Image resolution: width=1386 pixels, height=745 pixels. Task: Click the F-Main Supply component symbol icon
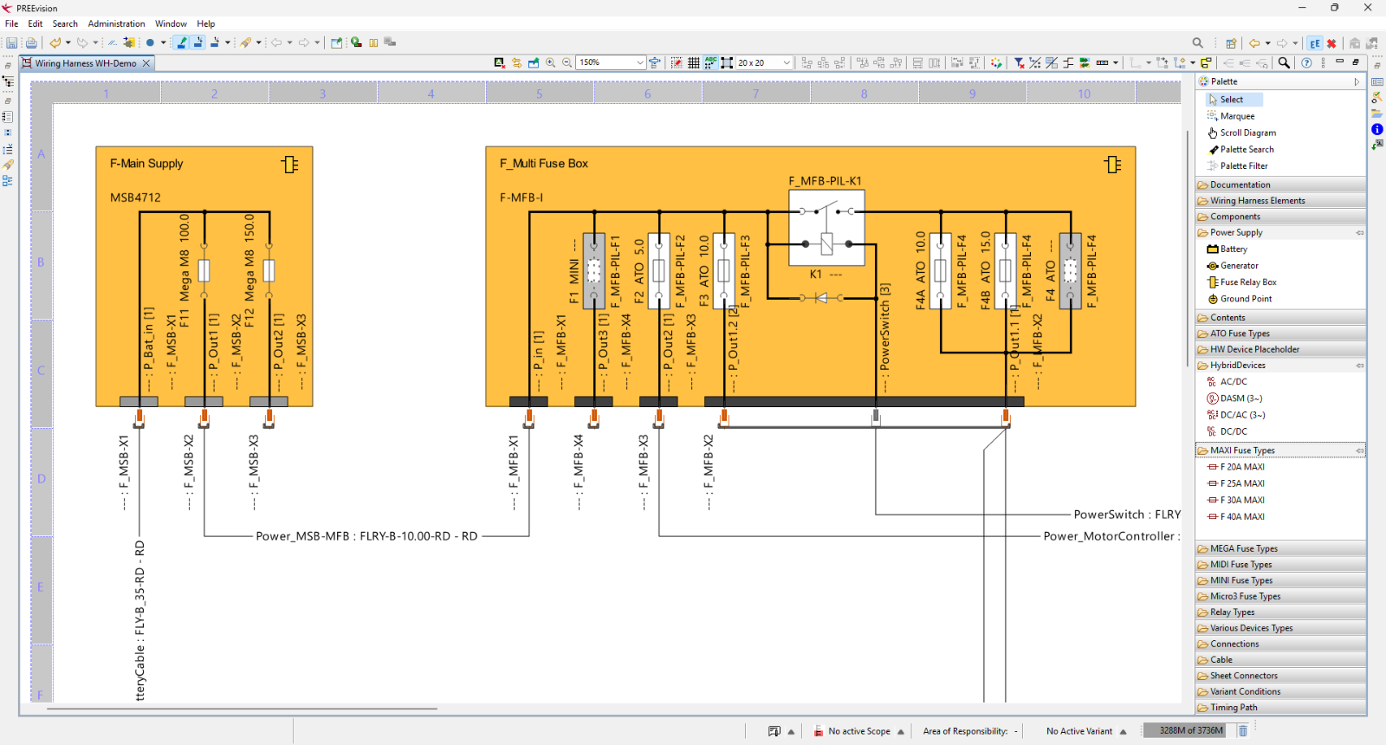[290, 164]
